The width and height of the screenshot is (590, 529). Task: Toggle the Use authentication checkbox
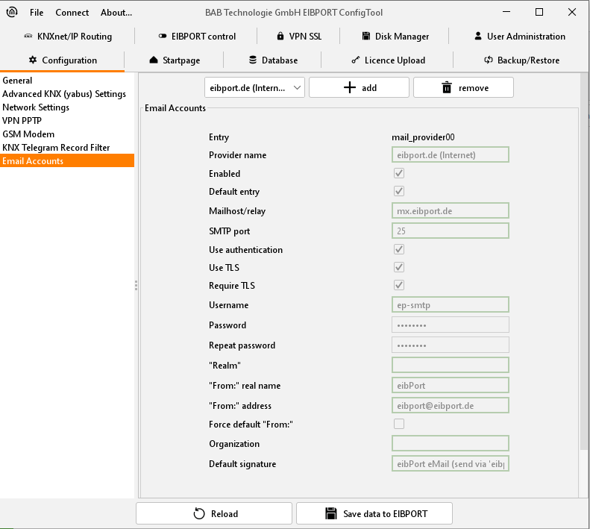pos(399,249)
